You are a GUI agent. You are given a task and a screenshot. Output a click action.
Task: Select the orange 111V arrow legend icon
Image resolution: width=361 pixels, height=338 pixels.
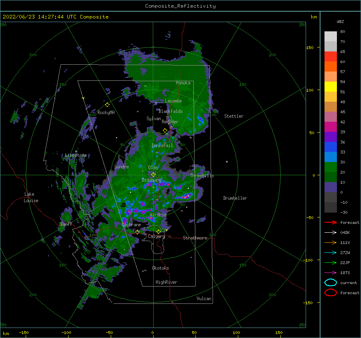point(331,242)
